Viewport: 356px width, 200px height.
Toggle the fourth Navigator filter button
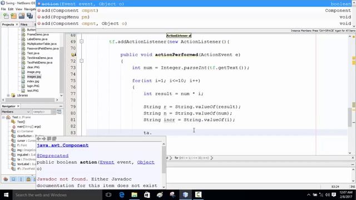point(28,179)
